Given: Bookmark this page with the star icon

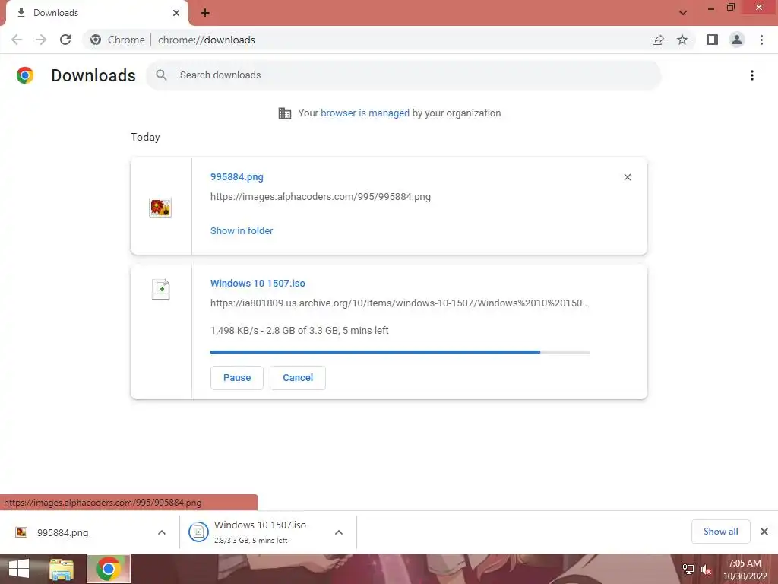Looking at the screenshot, I should (x=682, y=40).
